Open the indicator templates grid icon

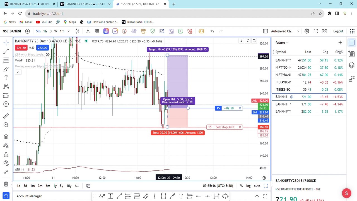97,31
